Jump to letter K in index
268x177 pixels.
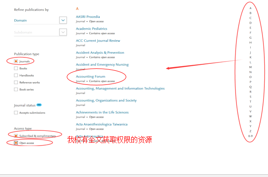[251, 57]
